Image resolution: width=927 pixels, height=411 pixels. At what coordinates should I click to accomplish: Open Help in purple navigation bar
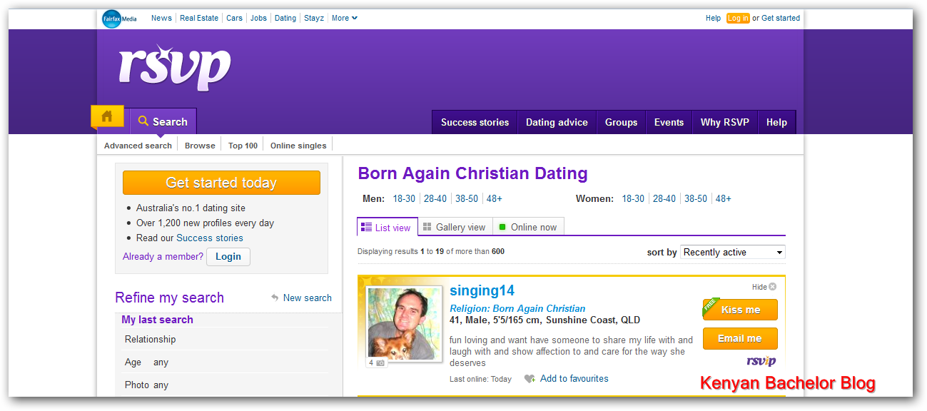click(776, 122)
